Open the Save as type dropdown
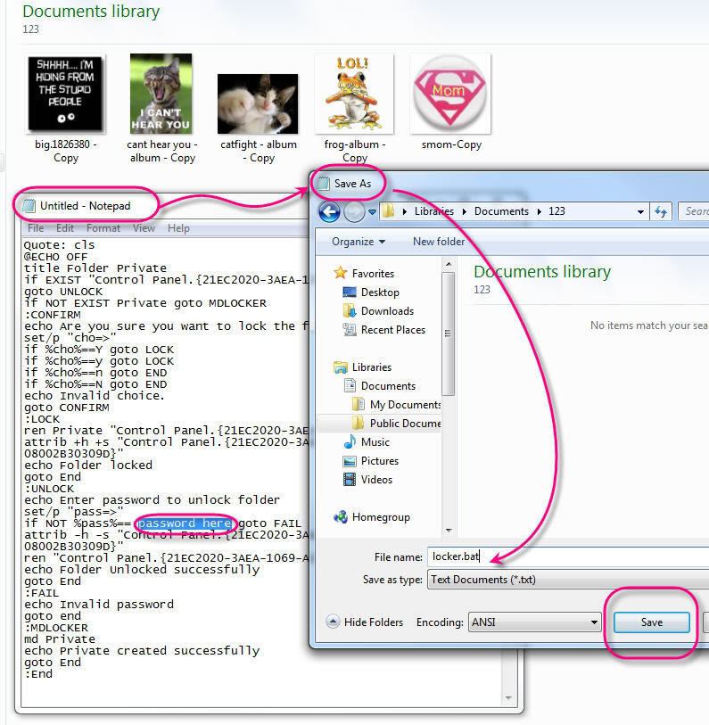The height and width of the screenshot is (725, 709). coord(567,580)
